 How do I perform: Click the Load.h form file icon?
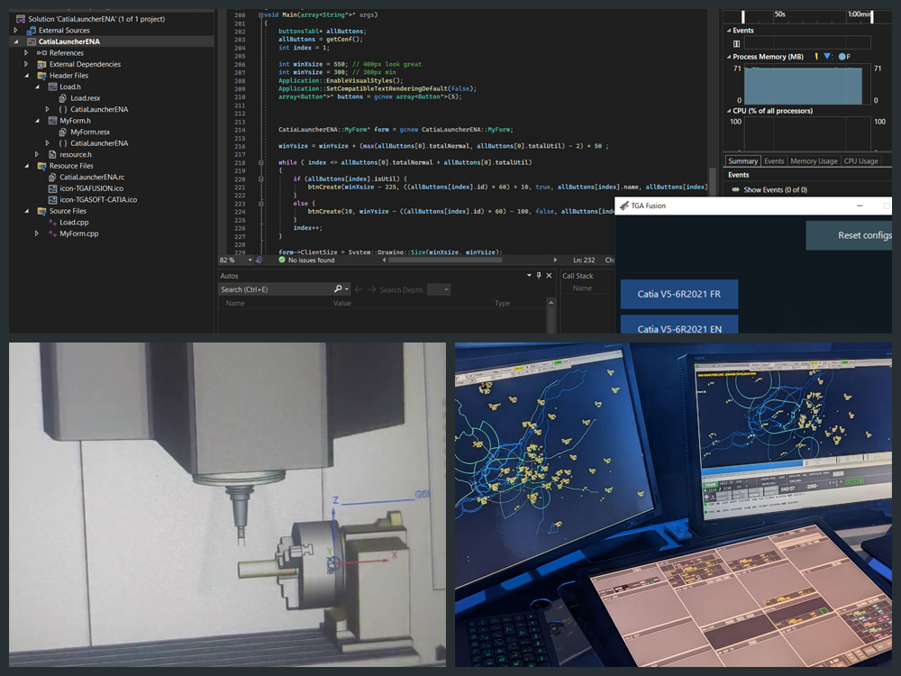pyautogui.click(x=53, y=87)
